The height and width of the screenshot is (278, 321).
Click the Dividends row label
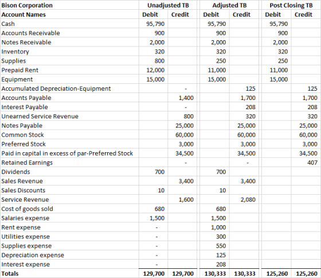tap(15, 172)
